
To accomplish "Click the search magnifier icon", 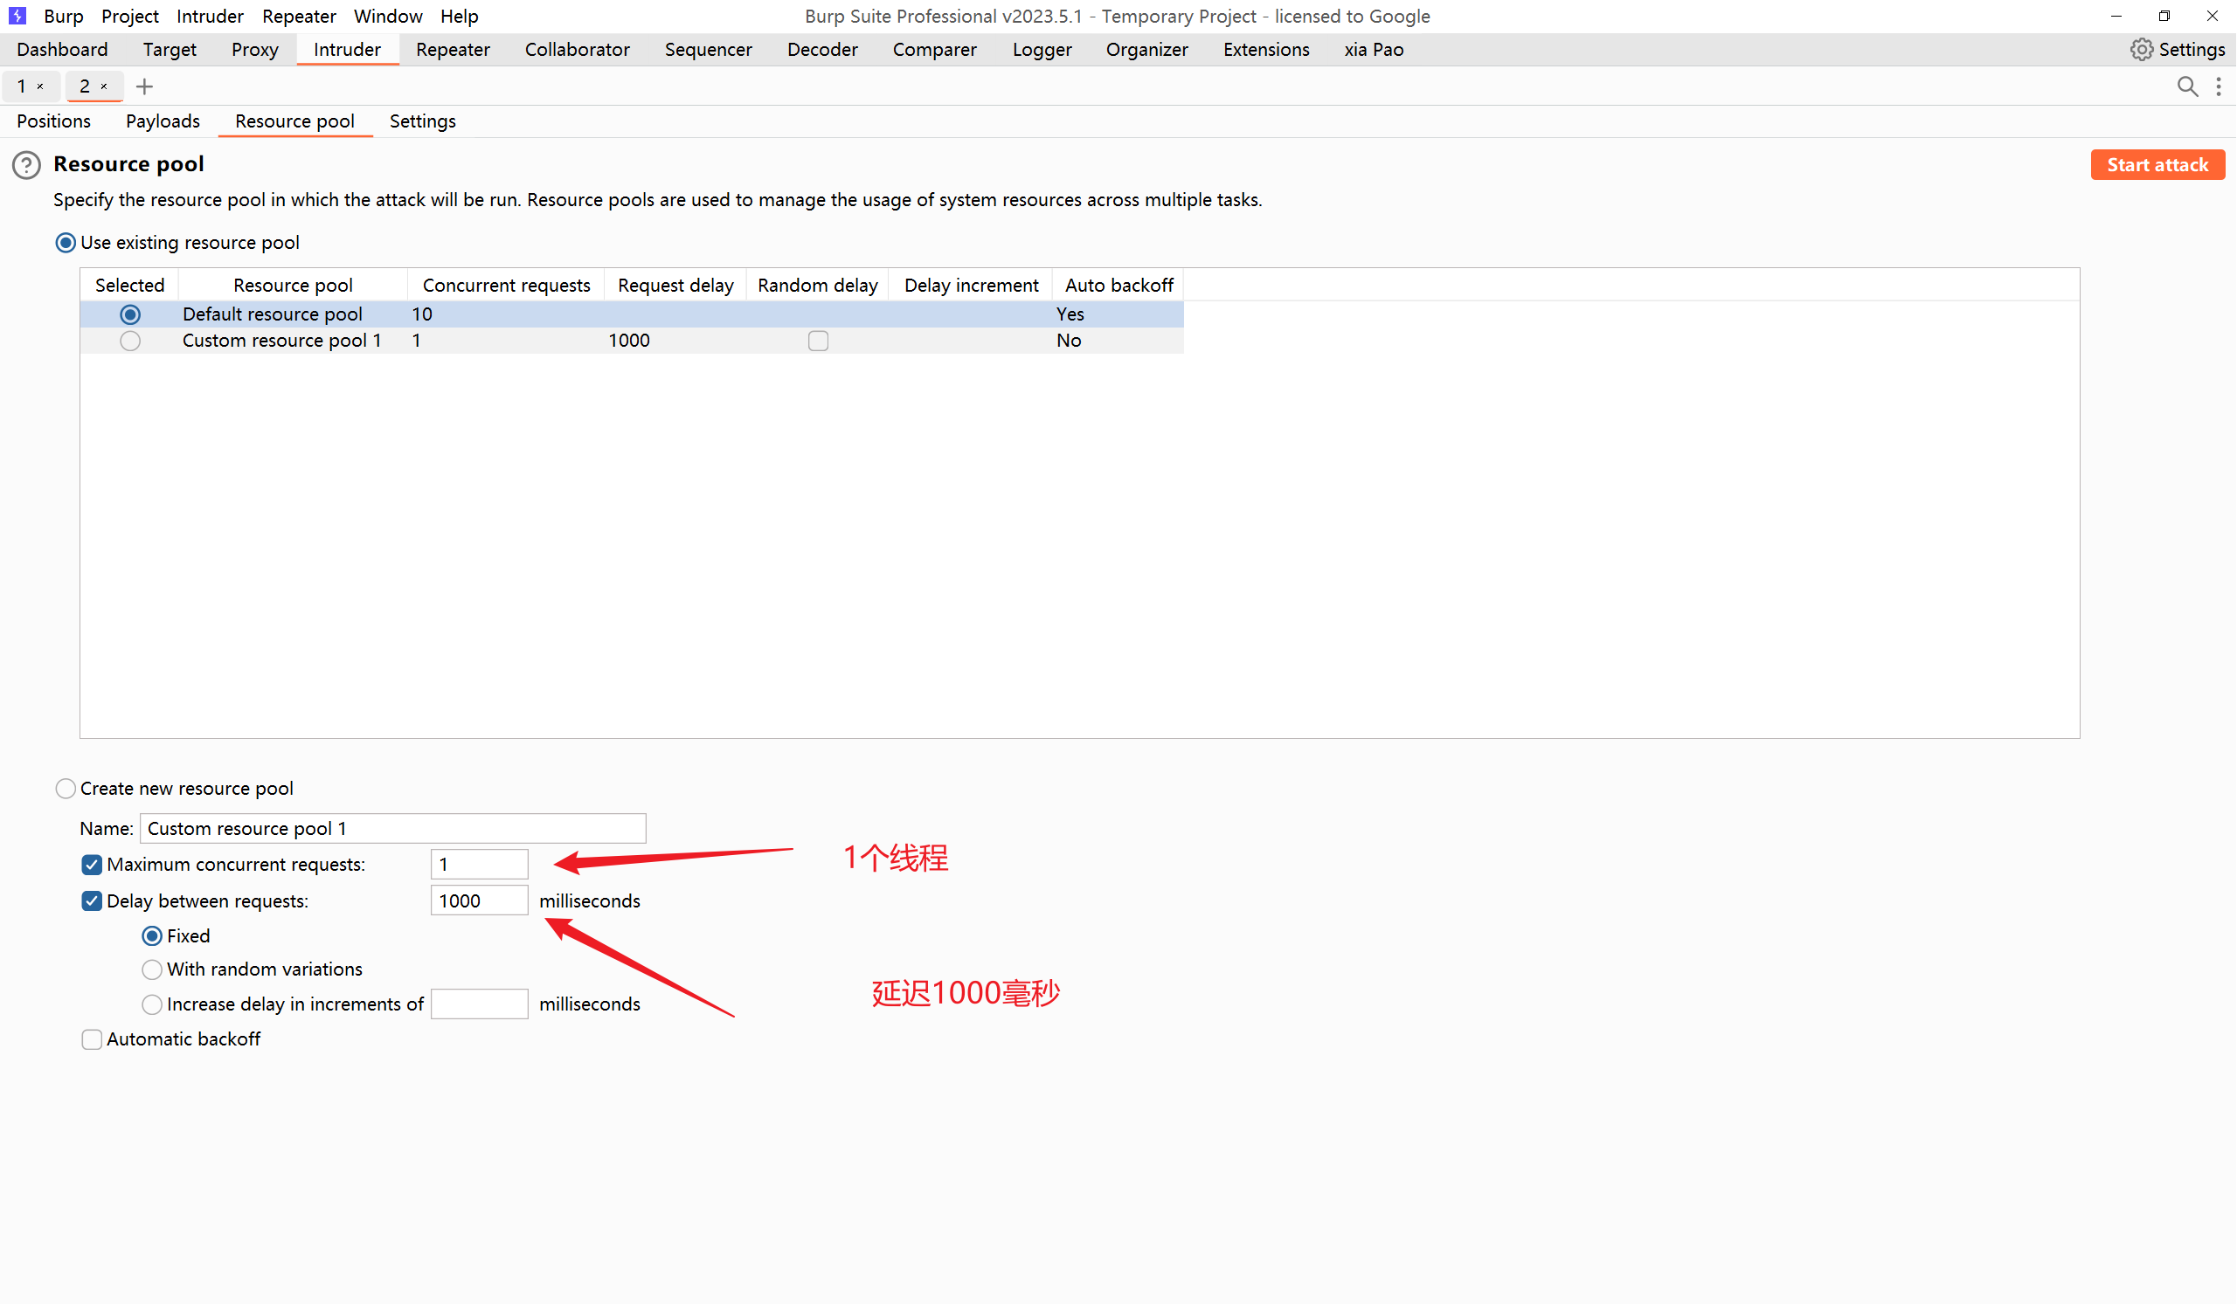I will 2187,86.
